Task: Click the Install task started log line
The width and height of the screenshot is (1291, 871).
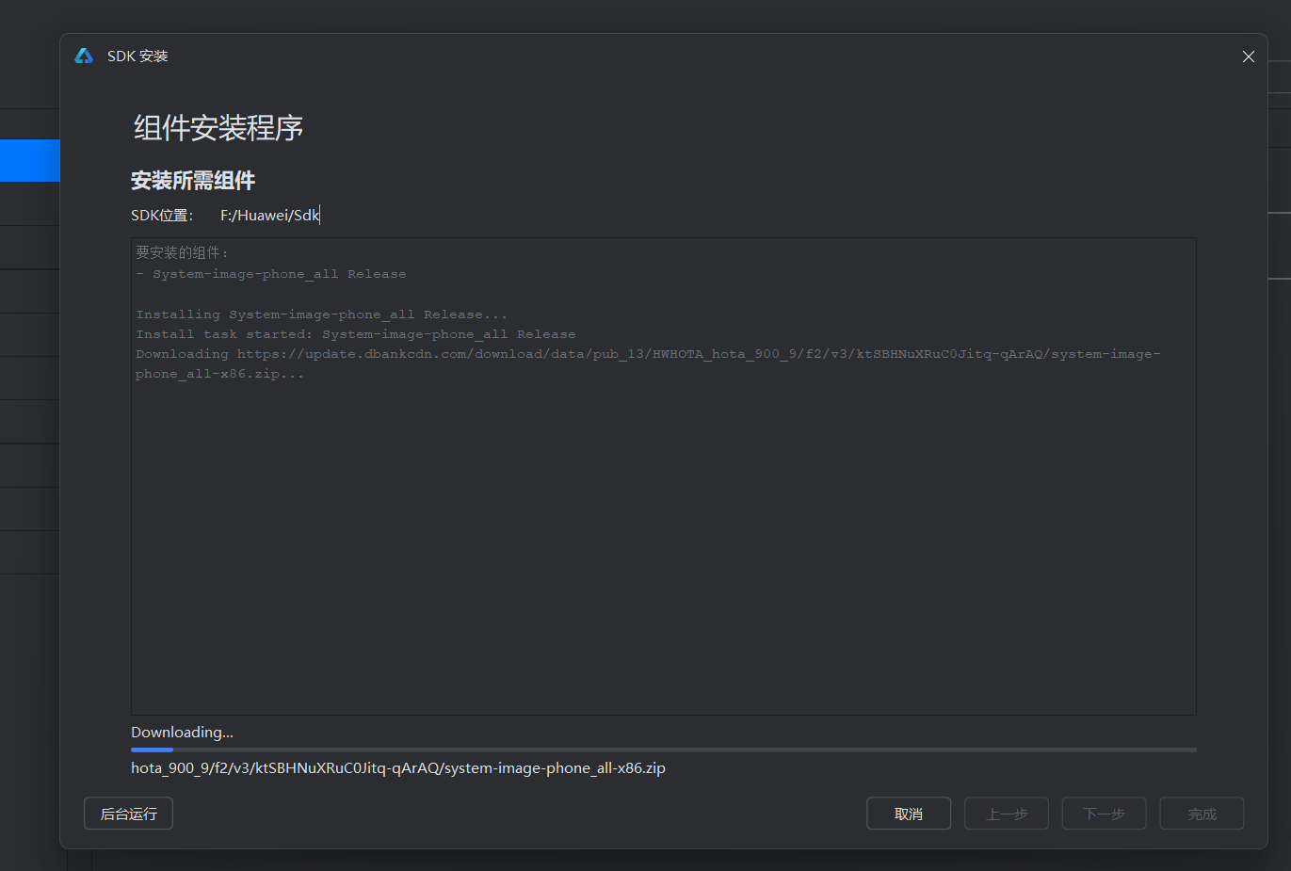Action: coord(355,334)
